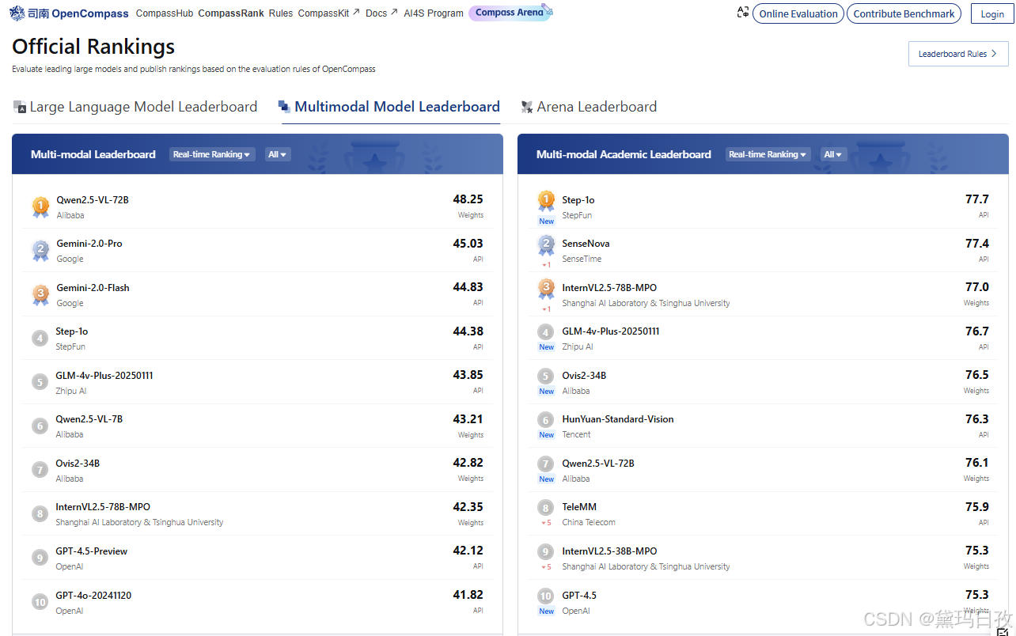Click the score 76.3
The image size is (1016, 636).
pyautogui.click(x=976, y=419)
